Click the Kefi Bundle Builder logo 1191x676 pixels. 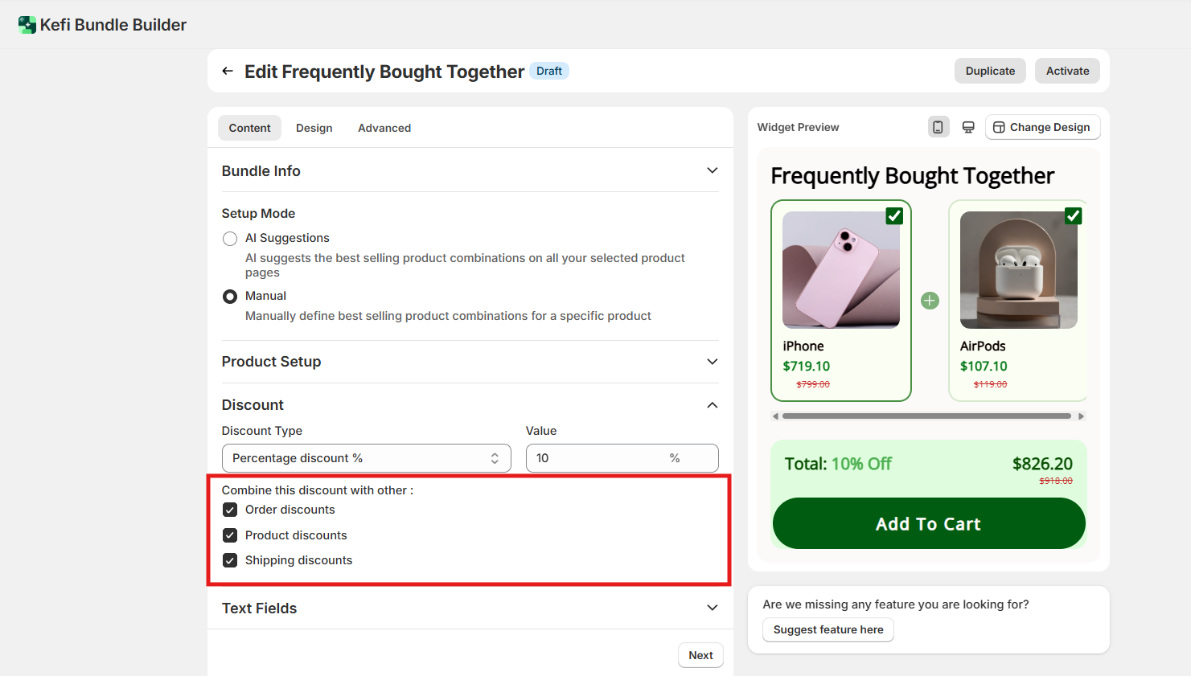click(x=27, y=25)
